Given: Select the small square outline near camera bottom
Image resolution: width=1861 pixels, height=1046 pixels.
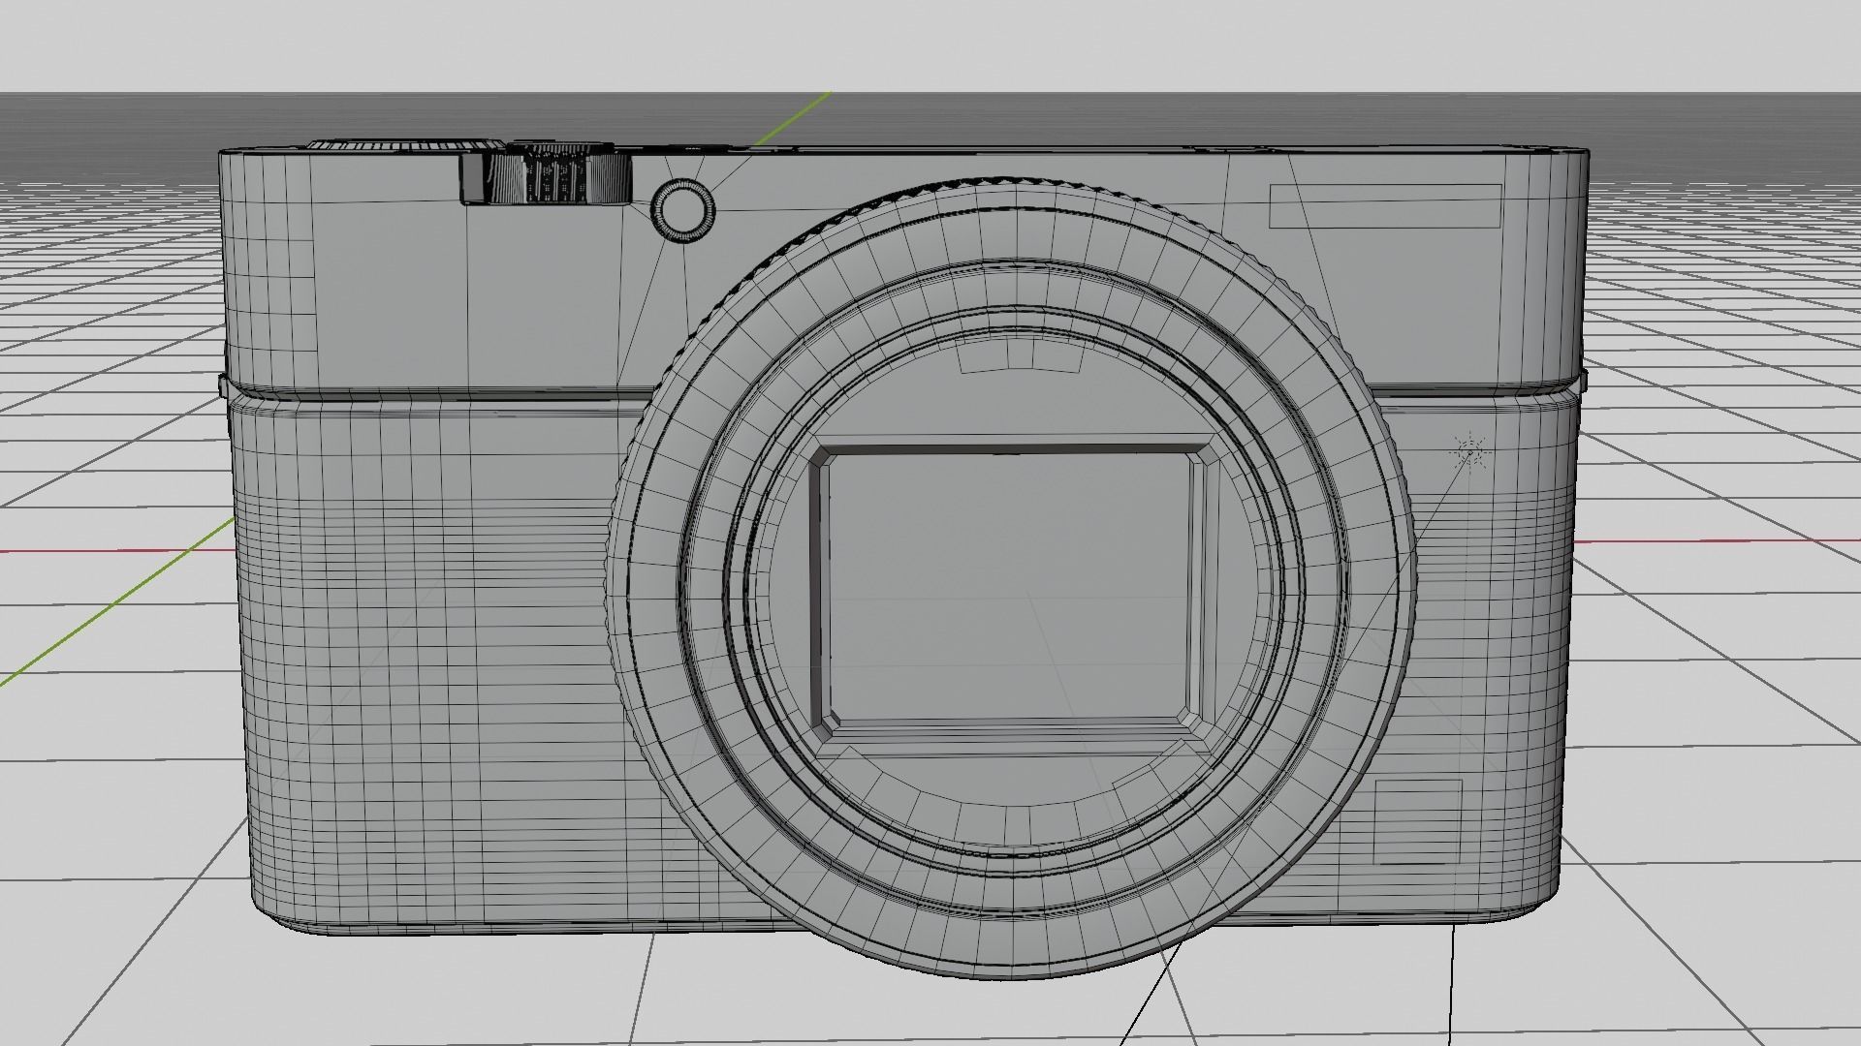Looking at the screenshot, I should point(1418,820).
